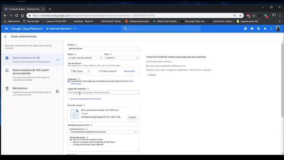Select Configurar el acceso para cada API radio
Image resolution: width=284 pixels, height=160 pixels.
[x=71, y=145]
